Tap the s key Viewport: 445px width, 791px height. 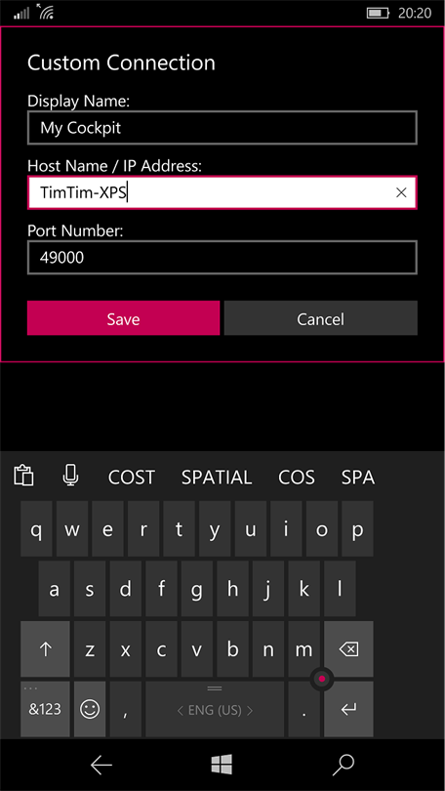(90, 589)
